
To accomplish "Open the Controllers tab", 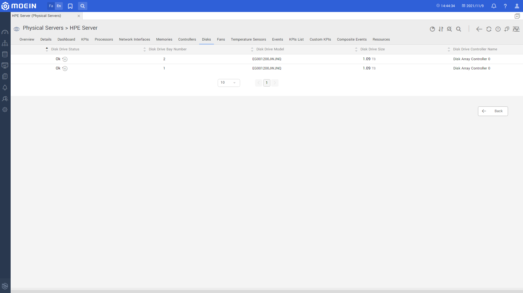I will tap(187, 39).
